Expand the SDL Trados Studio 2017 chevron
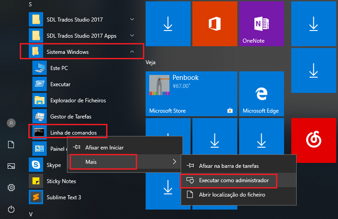 132,19
